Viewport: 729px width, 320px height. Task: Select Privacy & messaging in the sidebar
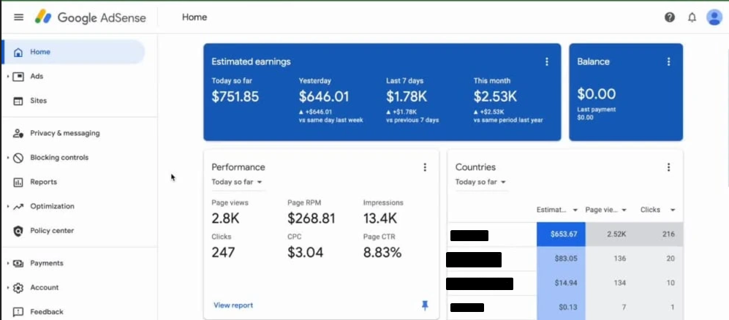point(65,133)
